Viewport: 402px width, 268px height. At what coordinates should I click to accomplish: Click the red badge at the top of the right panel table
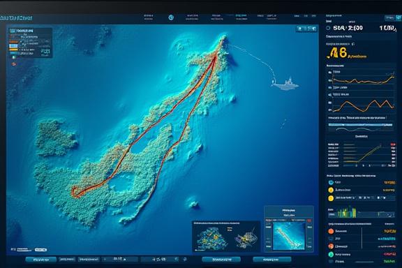[393, 144]
